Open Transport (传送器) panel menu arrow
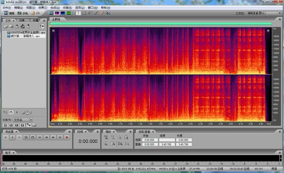The width and height of the screenshot is (284, 173). tap(70, 131)
